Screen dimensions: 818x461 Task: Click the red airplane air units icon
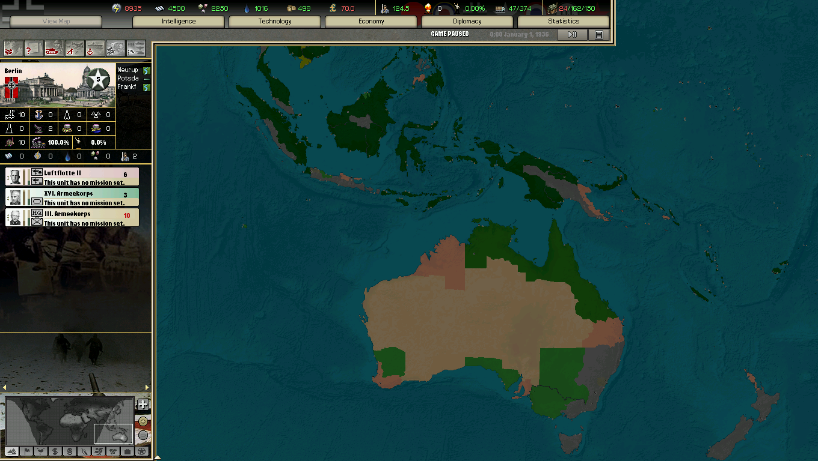click(75, 49)
